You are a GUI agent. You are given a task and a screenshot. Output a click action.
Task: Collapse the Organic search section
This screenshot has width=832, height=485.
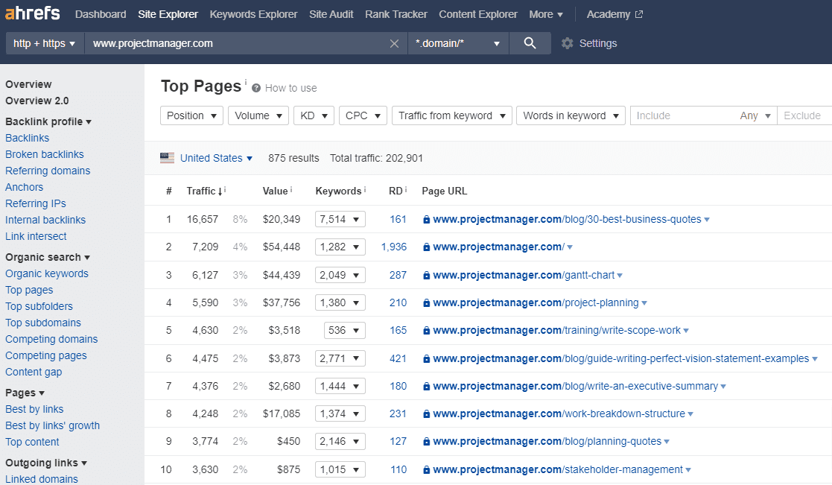48,257
